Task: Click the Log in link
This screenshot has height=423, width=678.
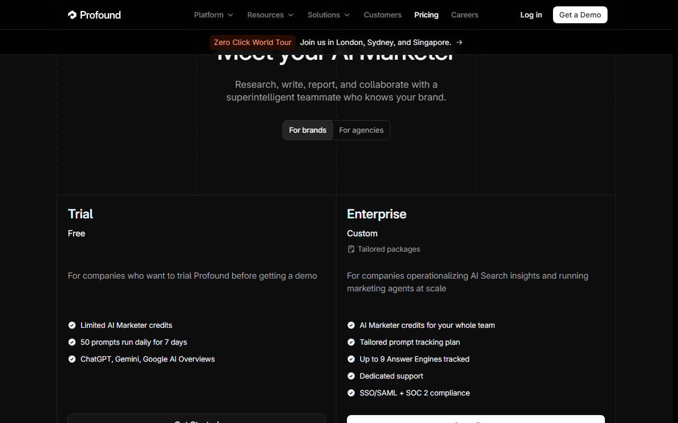Action: [531, 15]
